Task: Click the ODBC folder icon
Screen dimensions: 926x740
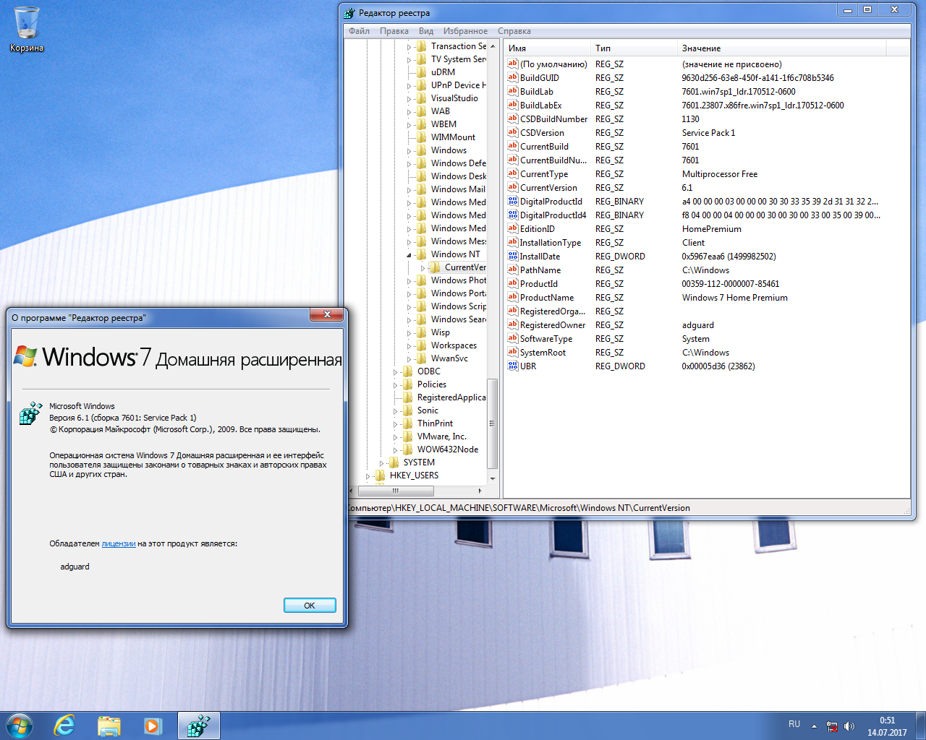Action: coord(408,371)
